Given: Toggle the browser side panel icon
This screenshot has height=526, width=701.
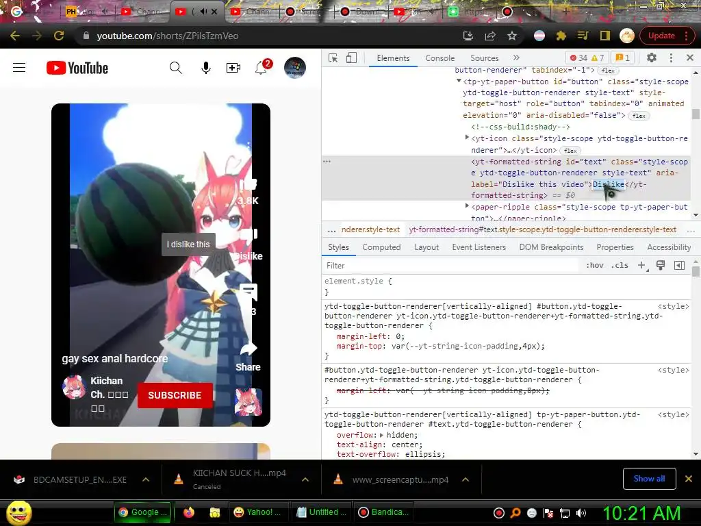Looking at the screenshot, I should point(605,36).
